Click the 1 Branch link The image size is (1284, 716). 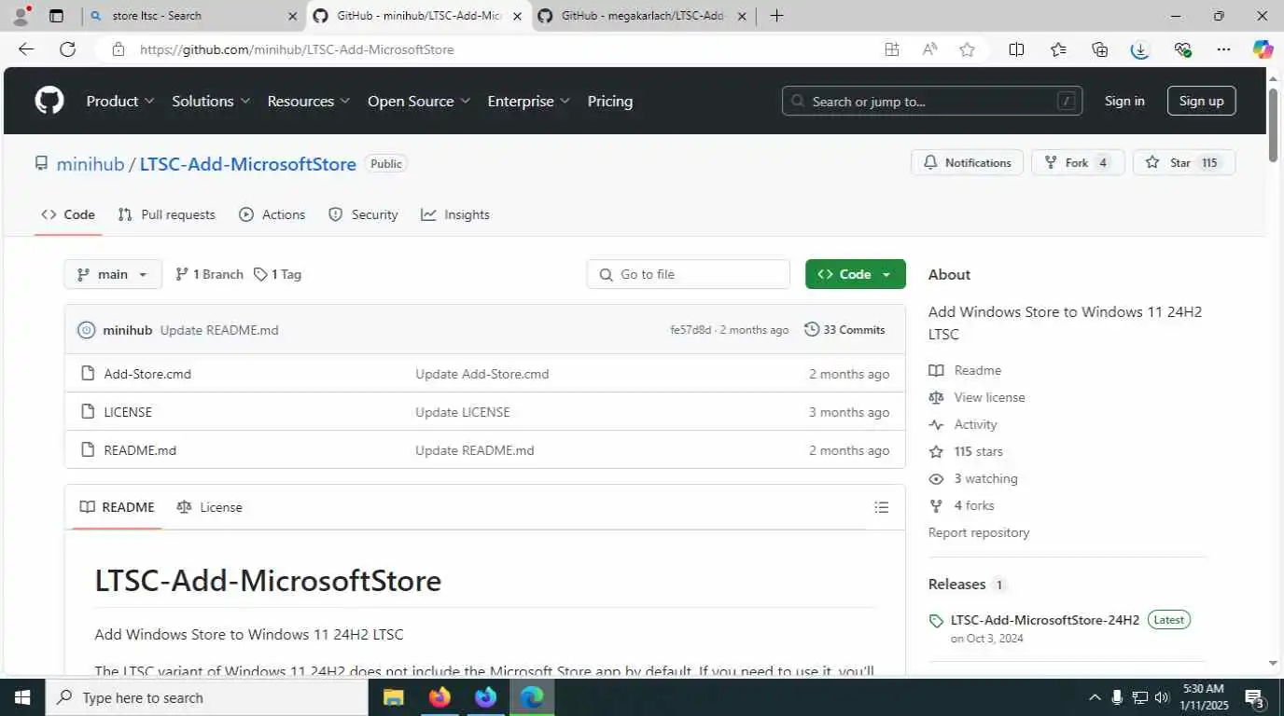209,274
